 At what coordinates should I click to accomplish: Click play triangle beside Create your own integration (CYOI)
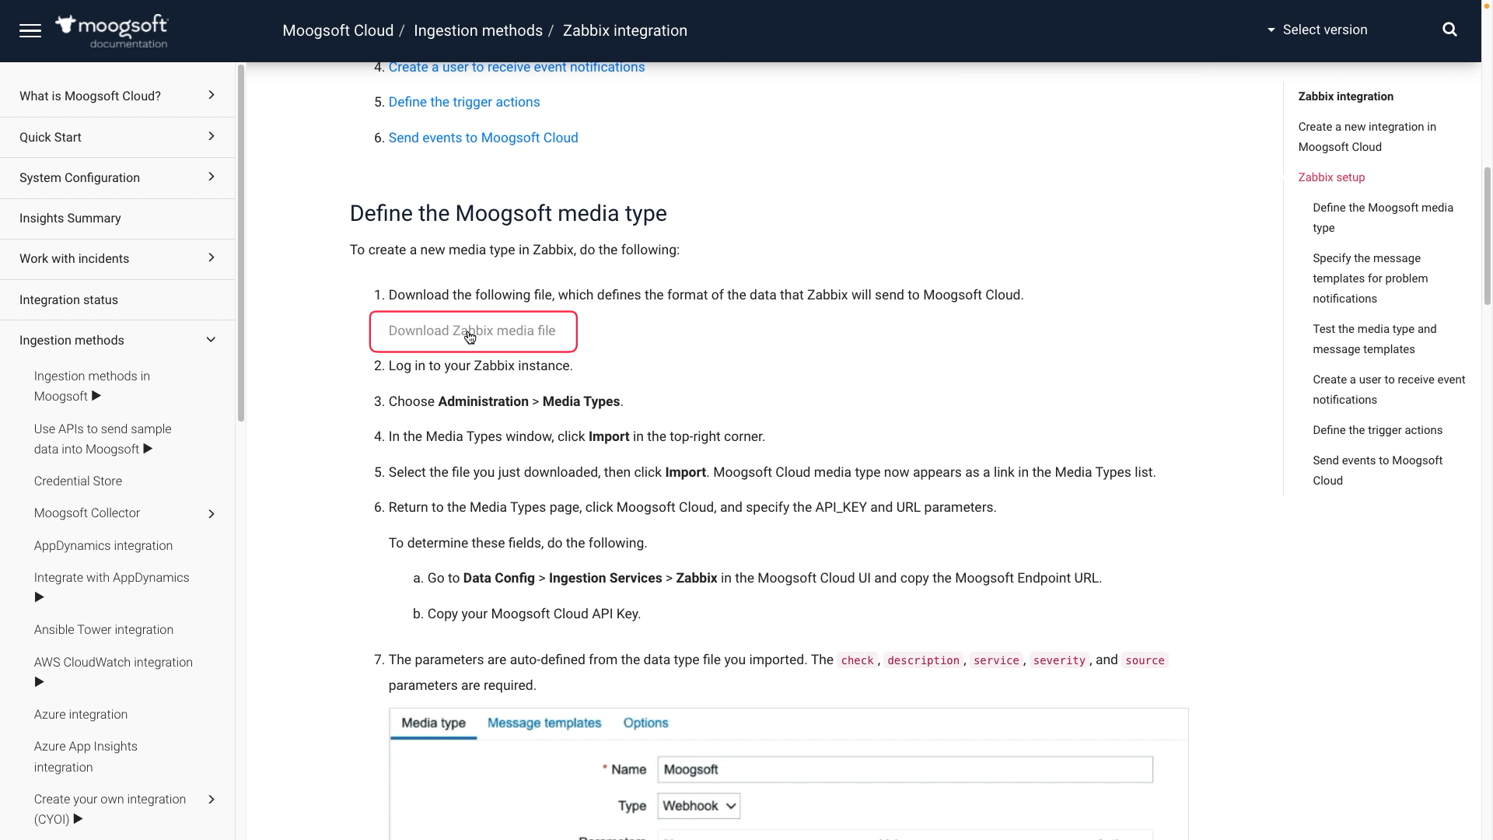click(78, 819)
